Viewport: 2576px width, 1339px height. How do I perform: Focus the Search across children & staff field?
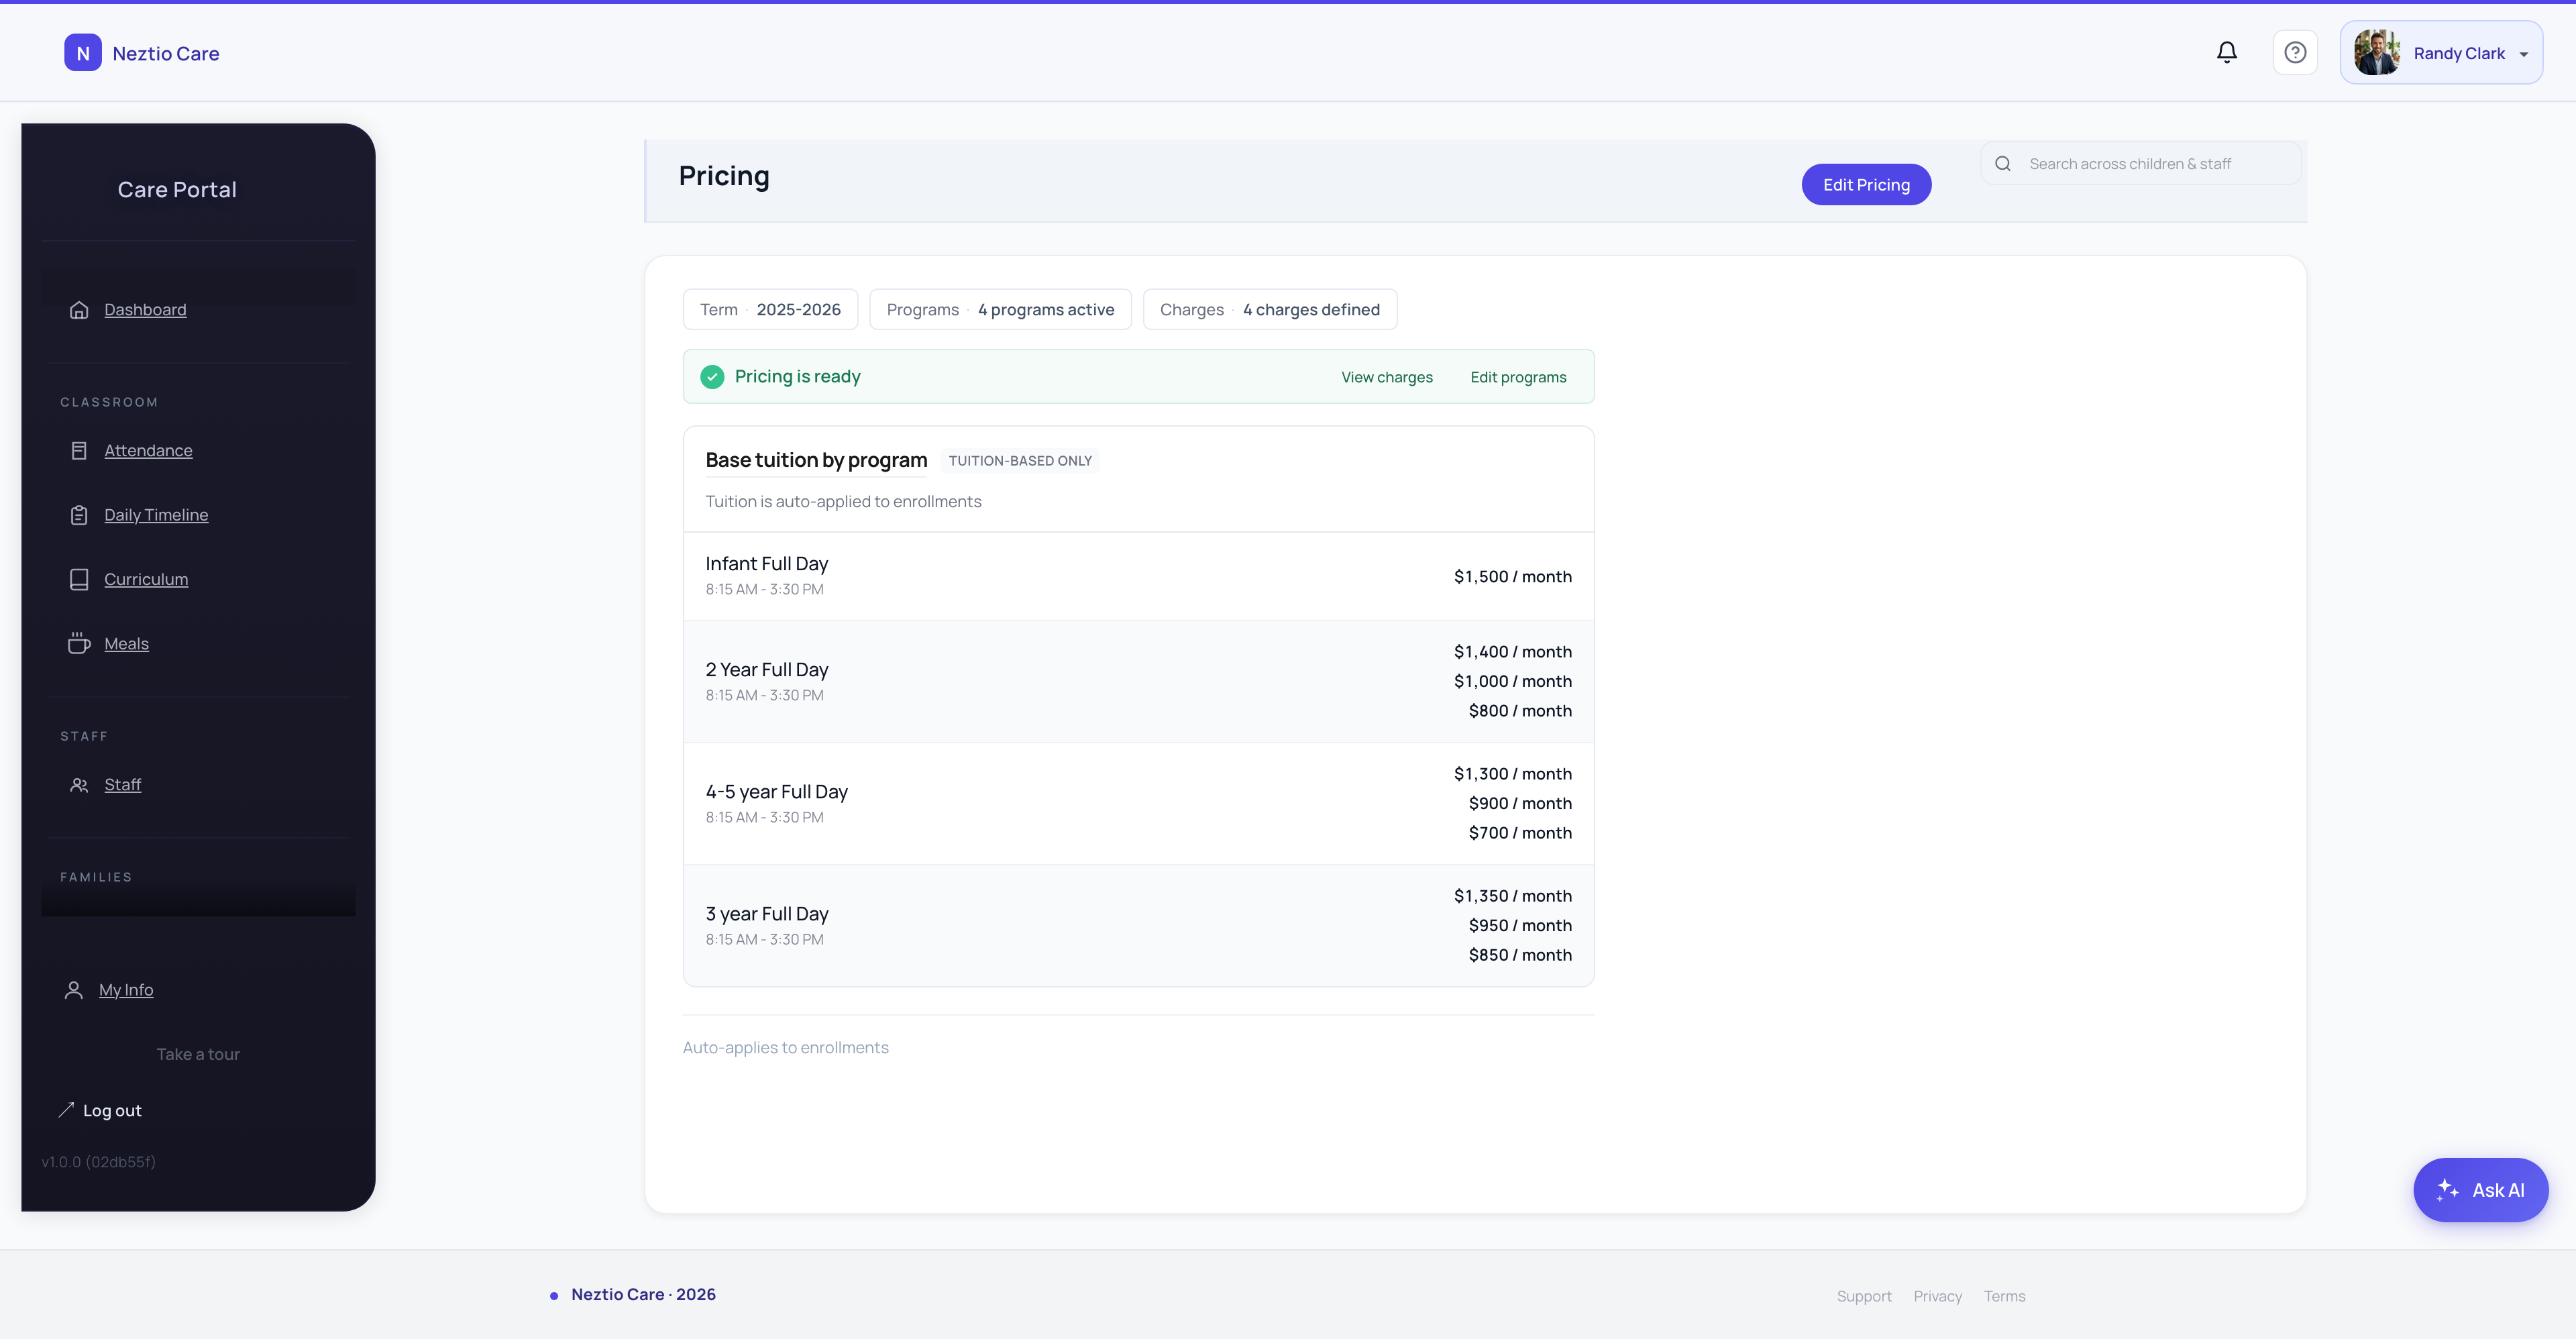coord(2141,164)
